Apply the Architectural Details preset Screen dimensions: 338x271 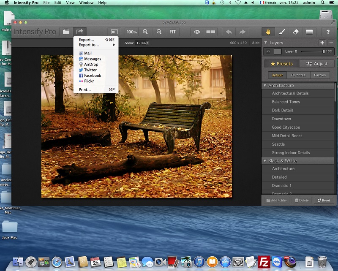coord(298,93)
